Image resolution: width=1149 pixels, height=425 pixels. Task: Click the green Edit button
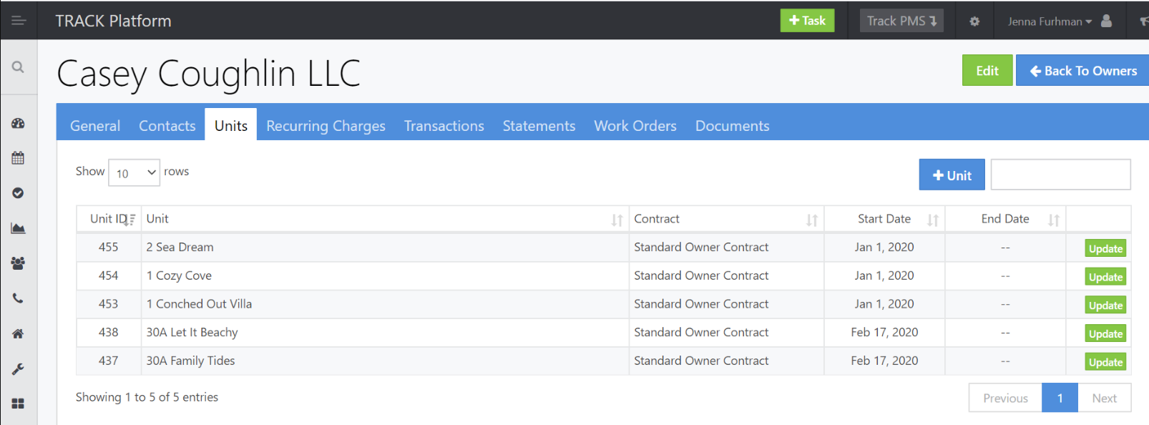coord(987,70)
